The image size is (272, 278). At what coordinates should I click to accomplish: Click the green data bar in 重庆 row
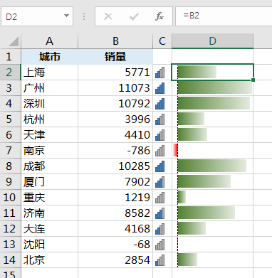coord(182,197)
